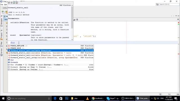Open search options magnifier dropdown
Screen dimensions: 180x101
[x=157, y=4]
